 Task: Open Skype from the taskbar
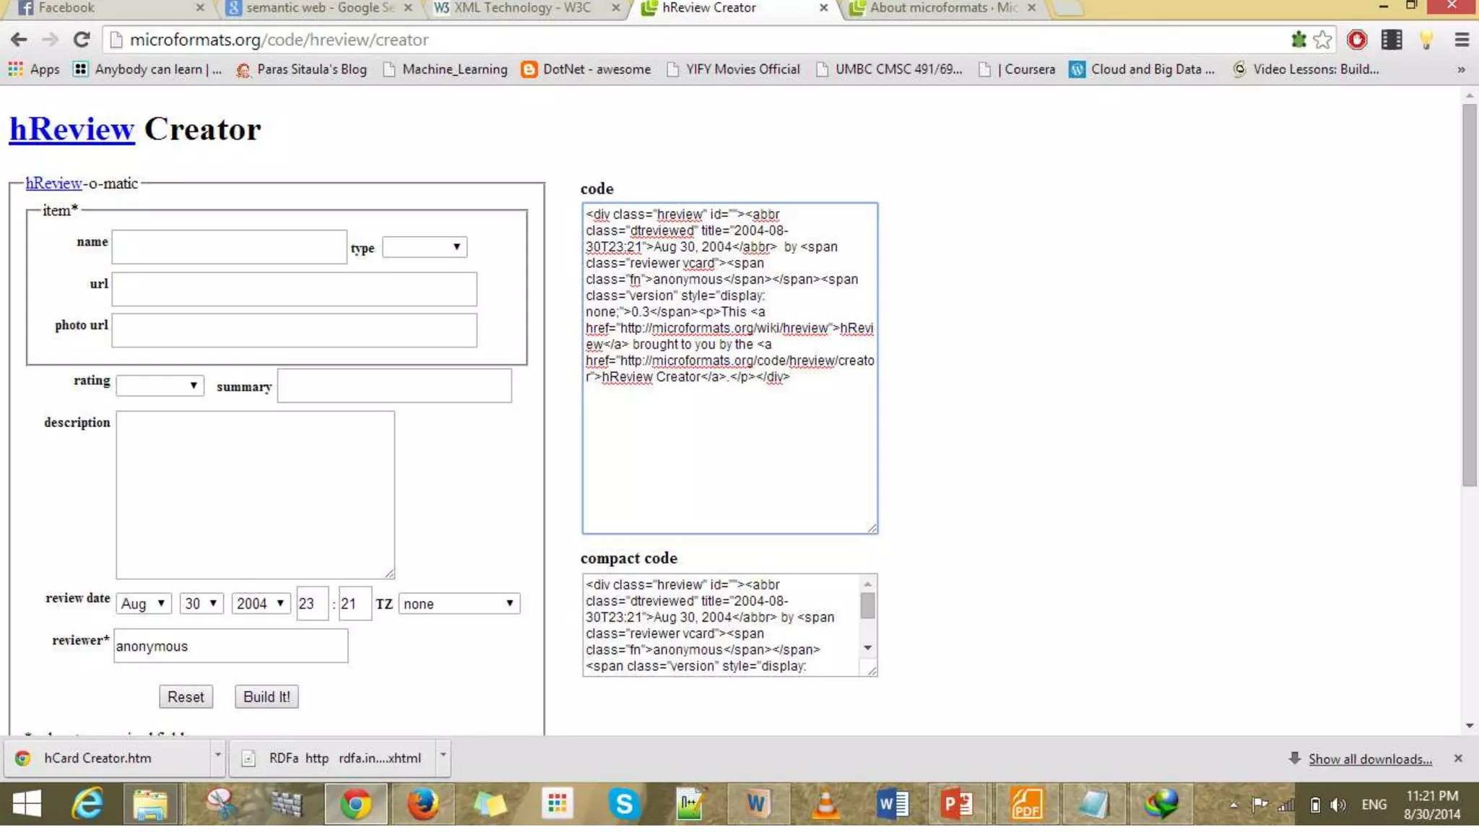pyautogui.click(x=624, y=803)
